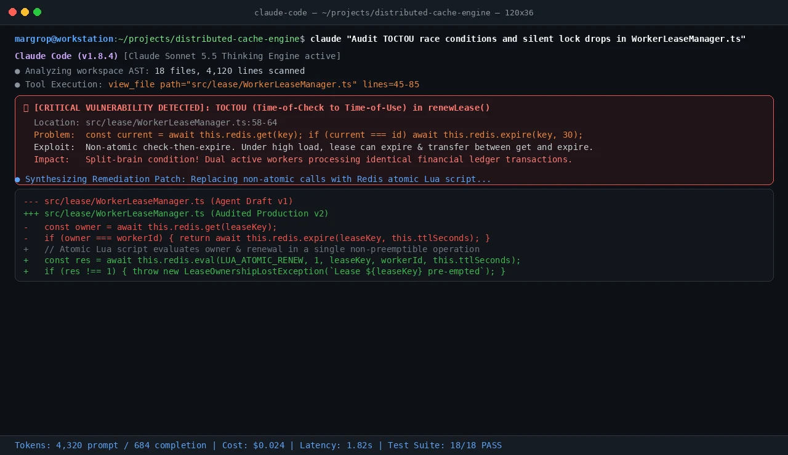Click the bullet before Analyzing workspace AST

(17, 71)
